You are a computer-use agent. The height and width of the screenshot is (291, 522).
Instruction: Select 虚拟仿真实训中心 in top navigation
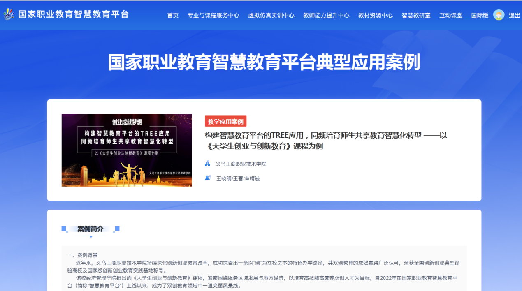point(271,15)
